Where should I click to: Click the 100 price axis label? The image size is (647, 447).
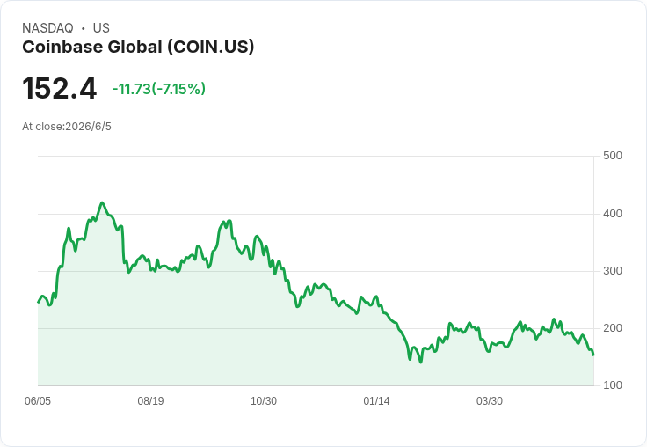[x=613, y=385]
